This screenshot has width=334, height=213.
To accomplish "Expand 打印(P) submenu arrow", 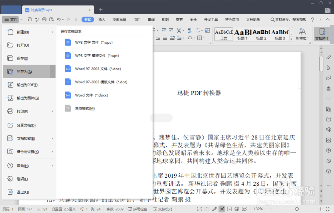I will (52, 111).
